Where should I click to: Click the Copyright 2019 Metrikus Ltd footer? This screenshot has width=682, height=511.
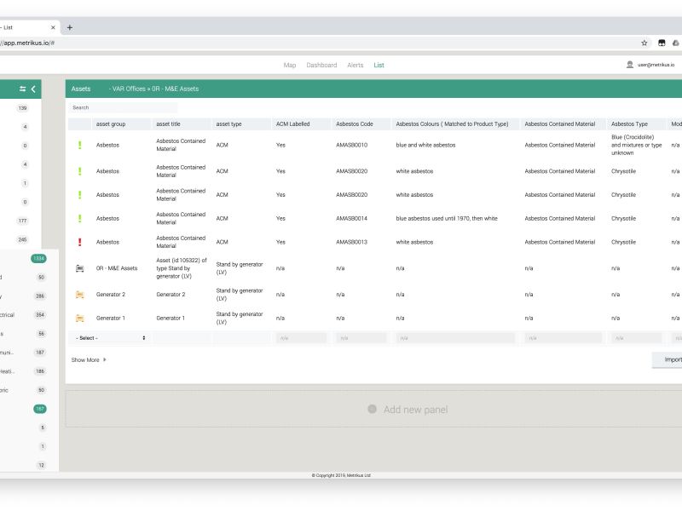point(341,475)
